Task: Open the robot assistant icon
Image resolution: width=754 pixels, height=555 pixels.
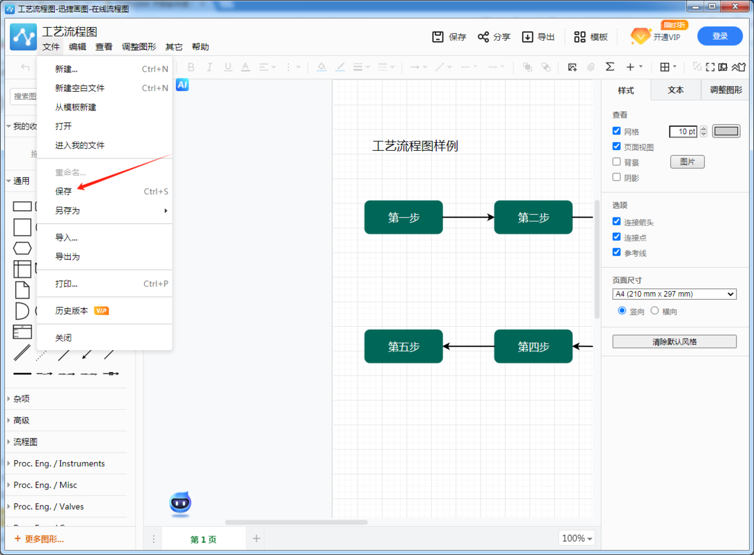Action: [180, 503]
